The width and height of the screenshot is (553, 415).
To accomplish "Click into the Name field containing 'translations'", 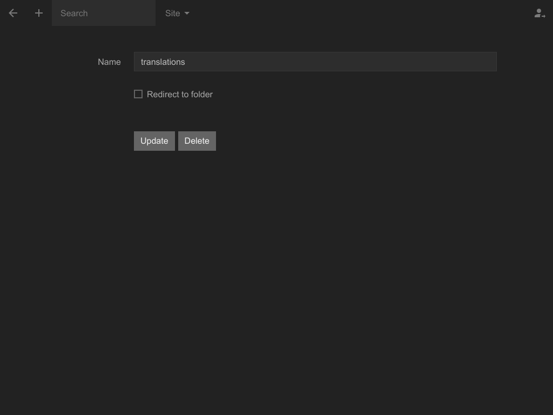I will [x=315, y=62].
